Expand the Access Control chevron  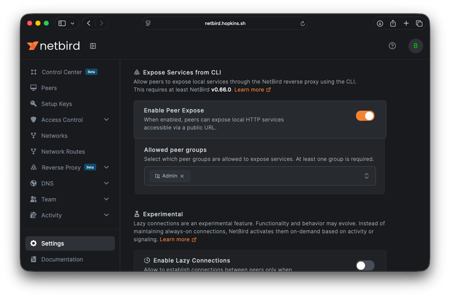point(106,119)
